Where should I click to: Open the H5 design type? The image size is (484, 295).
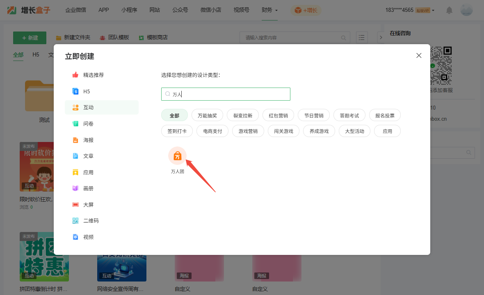click(x=86, y=91)
